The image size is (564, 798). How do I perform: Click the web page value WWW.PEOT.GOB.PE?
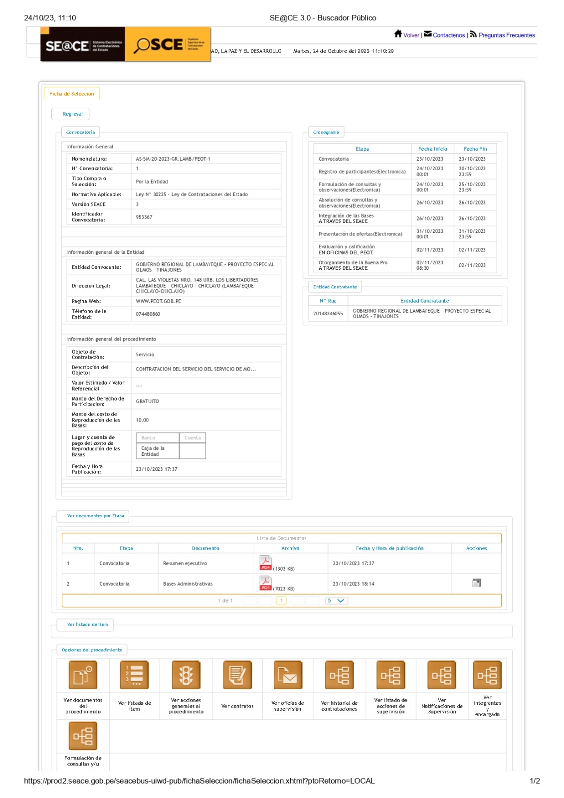pyautogui.click(x=159, y=301)
